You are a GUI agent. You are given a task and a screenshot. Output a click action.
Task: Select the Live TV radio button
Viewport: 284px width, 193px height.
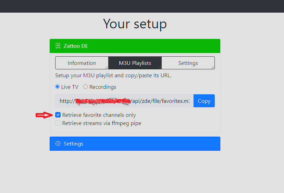pyautogui.click(x=58, y=87)
